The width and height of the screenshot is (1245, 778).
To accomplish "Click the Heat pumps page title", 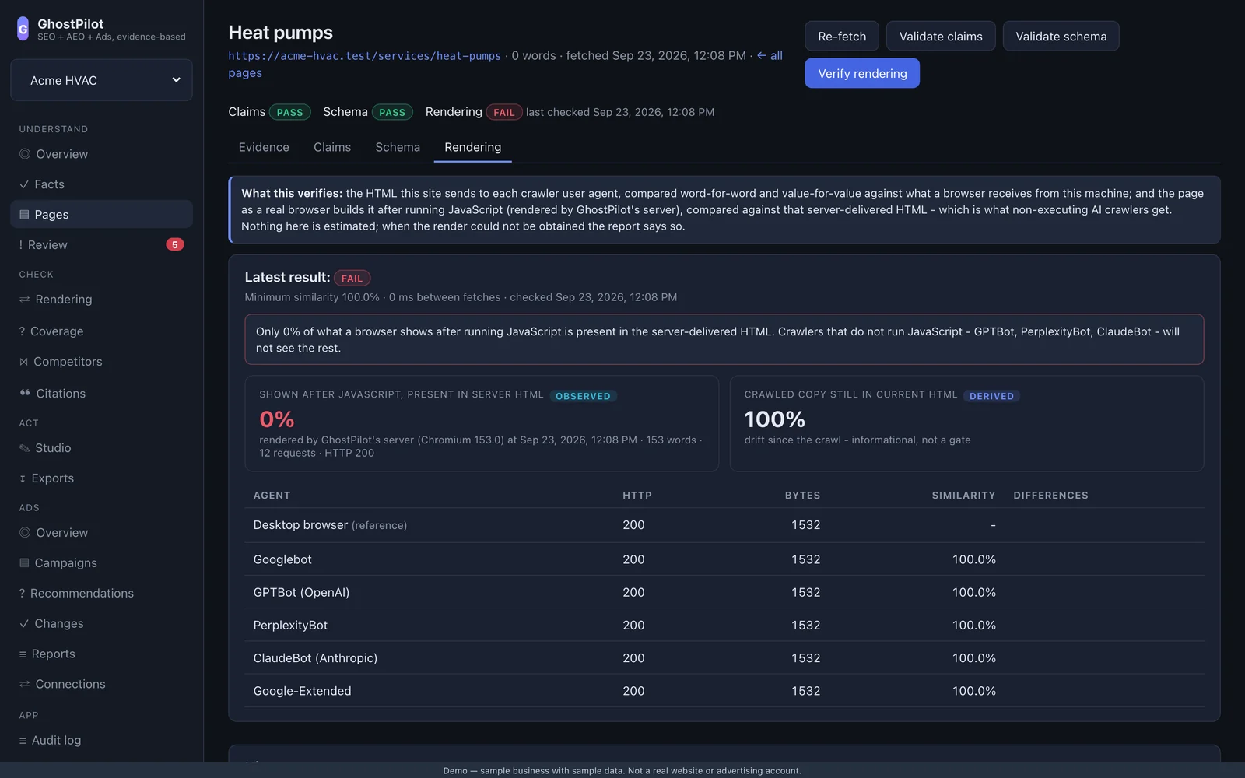I will pyautogui.click(x=280, y=33).
